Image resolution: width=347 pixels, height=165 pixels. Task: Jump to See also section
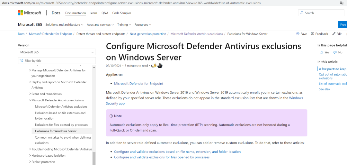coord(324,89)
